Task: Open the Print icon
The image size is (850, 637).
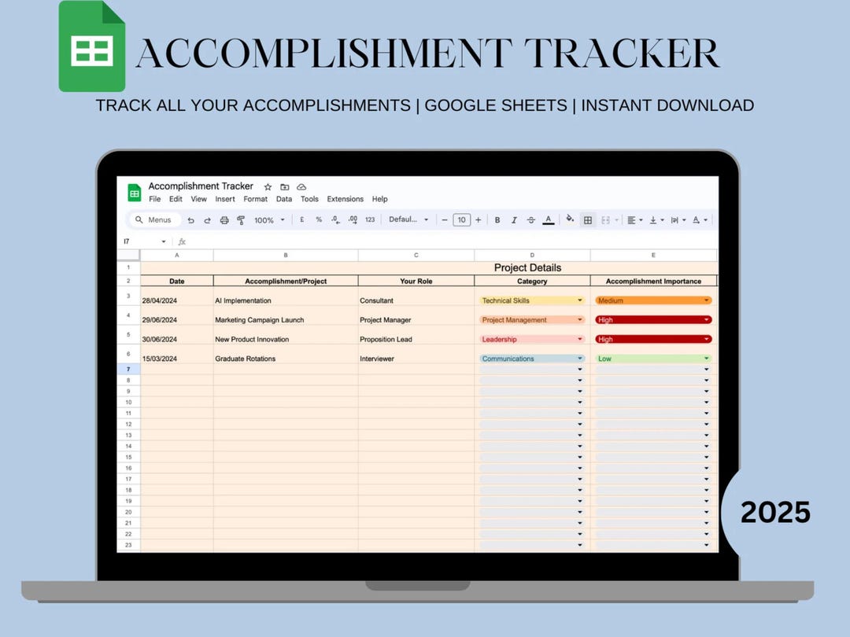Action: click(224, 220)
